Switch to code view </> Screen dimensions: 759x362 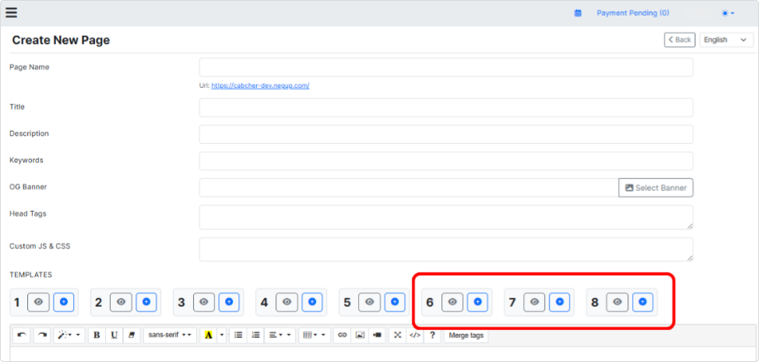[x=415, y=335]
